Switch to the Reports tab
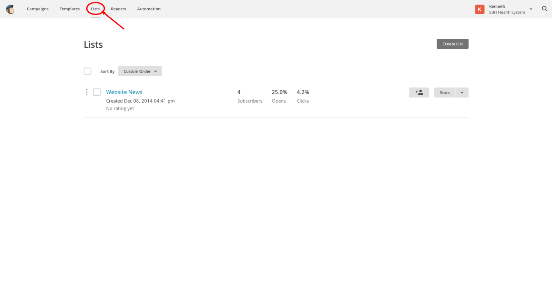The width and height of the screenshot is (552, 296). (x=118, y=9)
